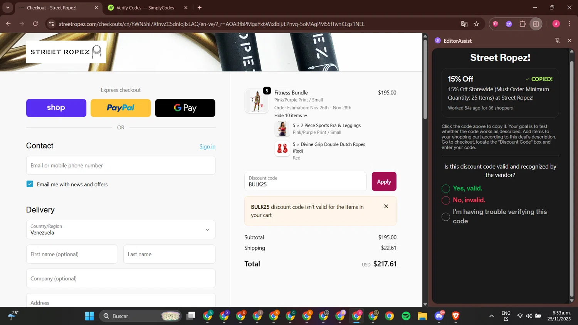Pay with Google Pay
Screen dimensions: 578x325
coord(185,108)
